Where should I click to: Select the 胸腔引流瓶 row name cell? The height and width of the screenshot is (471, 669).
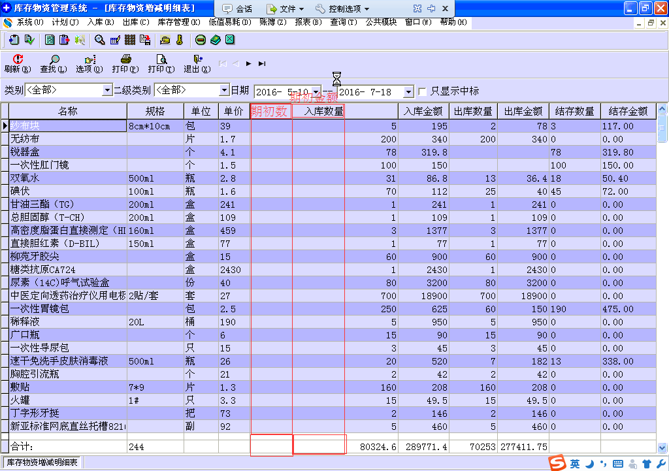pos(68,374)
